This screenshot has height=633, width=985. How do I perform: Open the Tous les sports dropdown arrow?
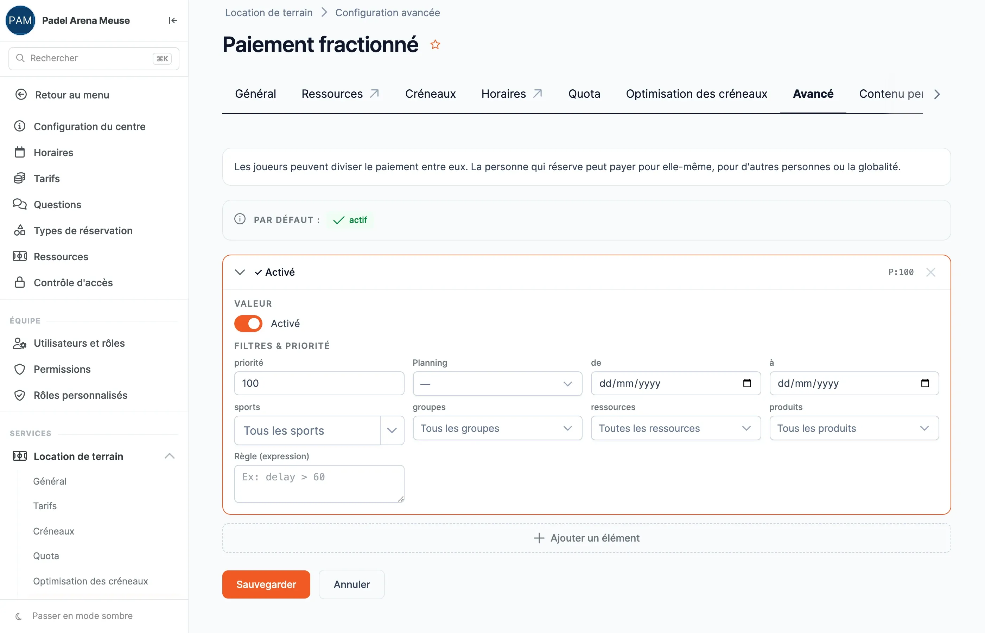[x=392, y=430]
